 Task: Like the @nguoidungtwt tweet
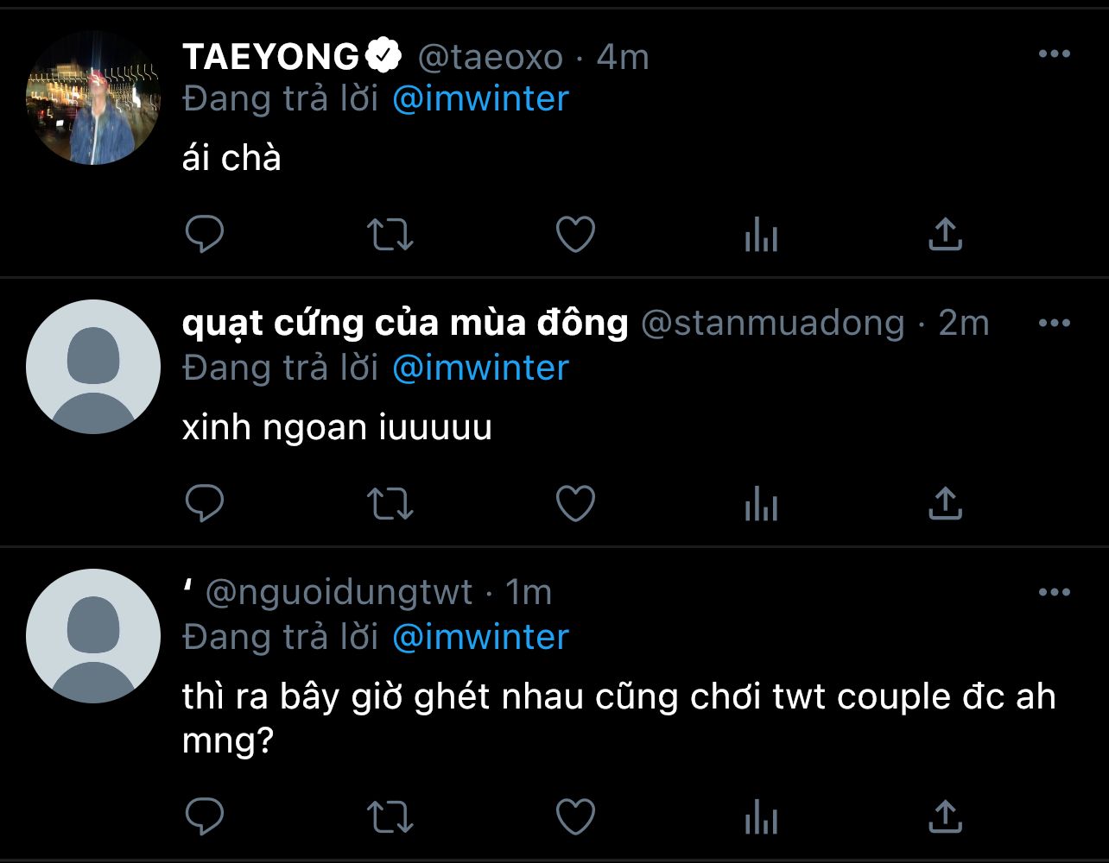575,816
